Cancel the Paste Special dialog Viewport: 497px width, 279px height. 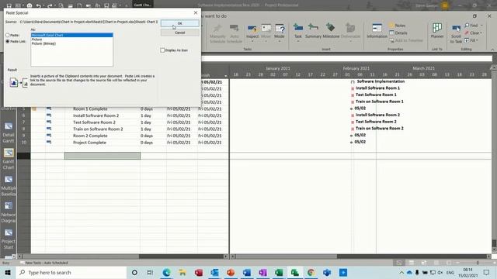[x=179, y=33]
